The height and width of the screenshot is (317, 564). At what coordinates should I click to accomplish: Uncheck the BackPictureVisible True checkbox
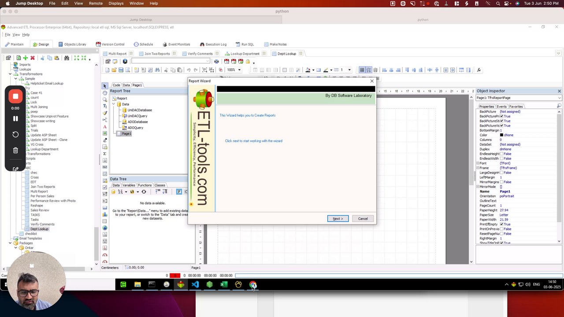[x=501, y=125]
